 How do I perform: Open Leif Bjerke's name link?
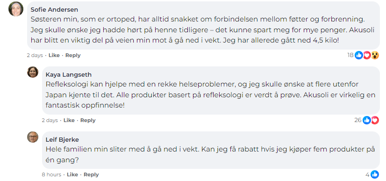[62, 140]
